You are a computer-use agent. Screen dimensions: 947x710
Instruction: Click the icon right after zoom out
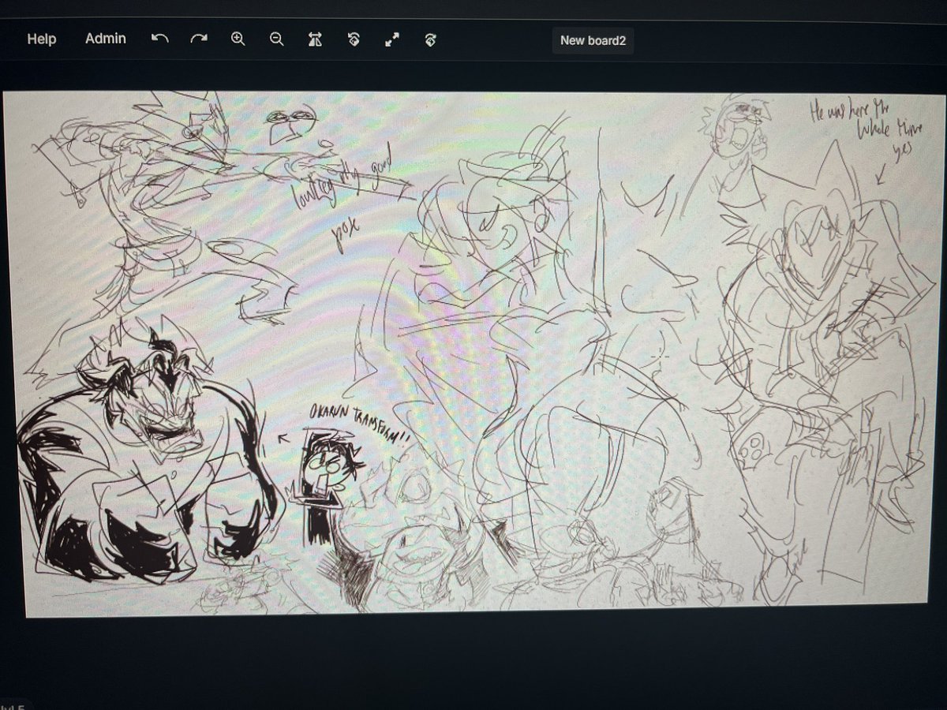pyautogui.click(x=315, y=40)
